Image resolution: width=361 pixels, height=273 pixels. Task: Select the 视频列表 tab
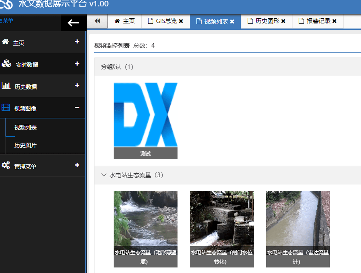[x=215, y=21]
